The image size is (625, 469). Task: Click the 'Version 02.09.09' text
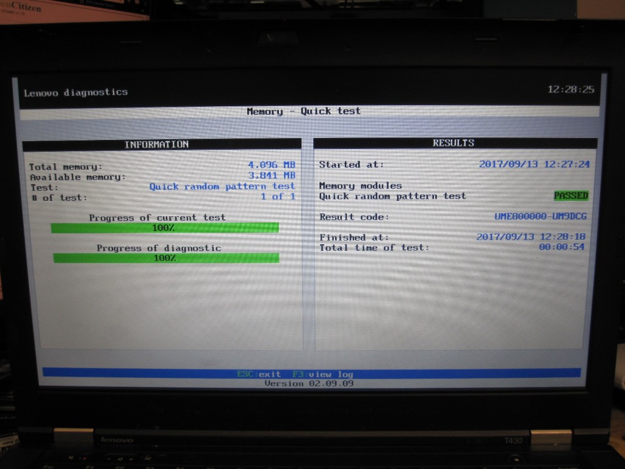coord(309,384)
